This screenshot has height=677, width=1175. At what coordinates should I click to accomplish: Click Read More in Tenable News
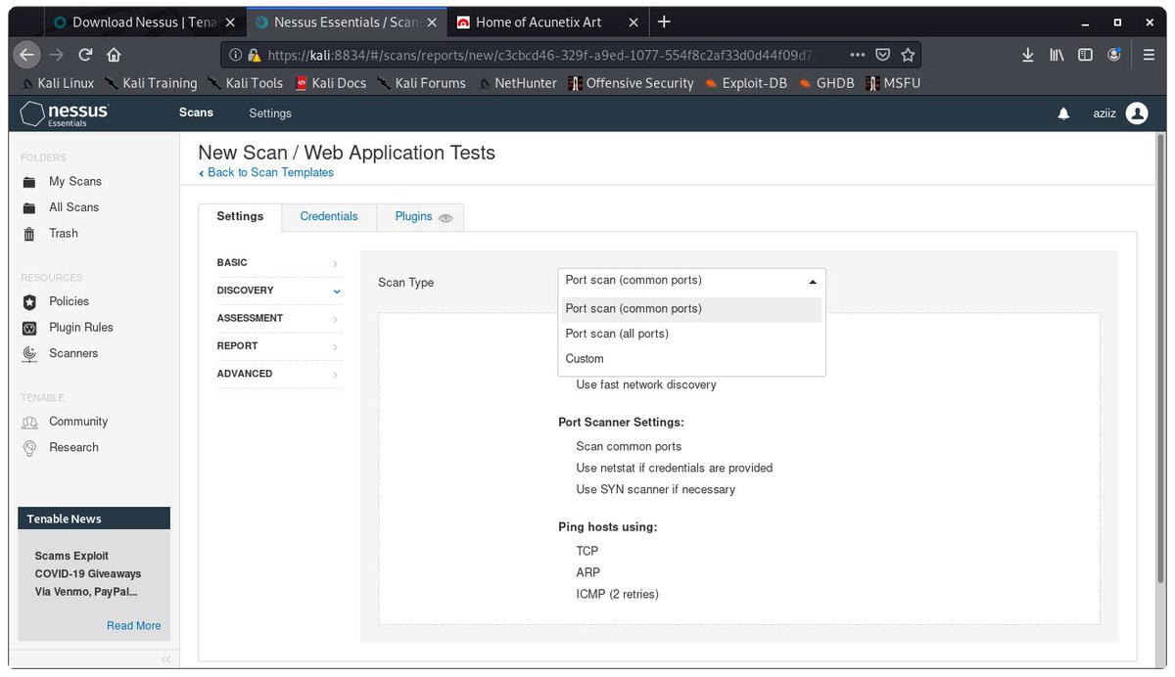(x=134, y=626)
